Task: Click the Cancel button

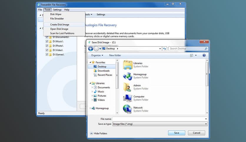Action: pos(197,133)
